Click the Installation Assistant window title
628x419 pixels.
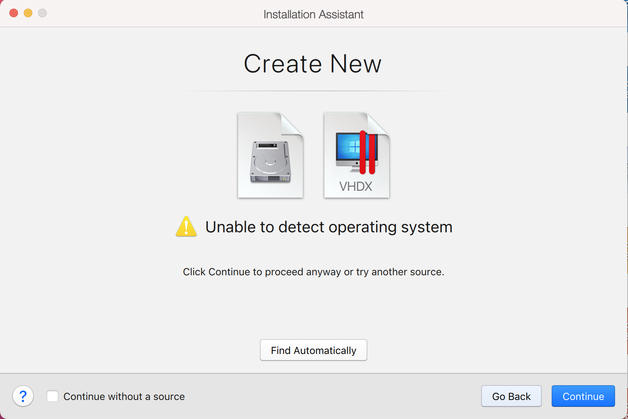click(x=313, y=14)
